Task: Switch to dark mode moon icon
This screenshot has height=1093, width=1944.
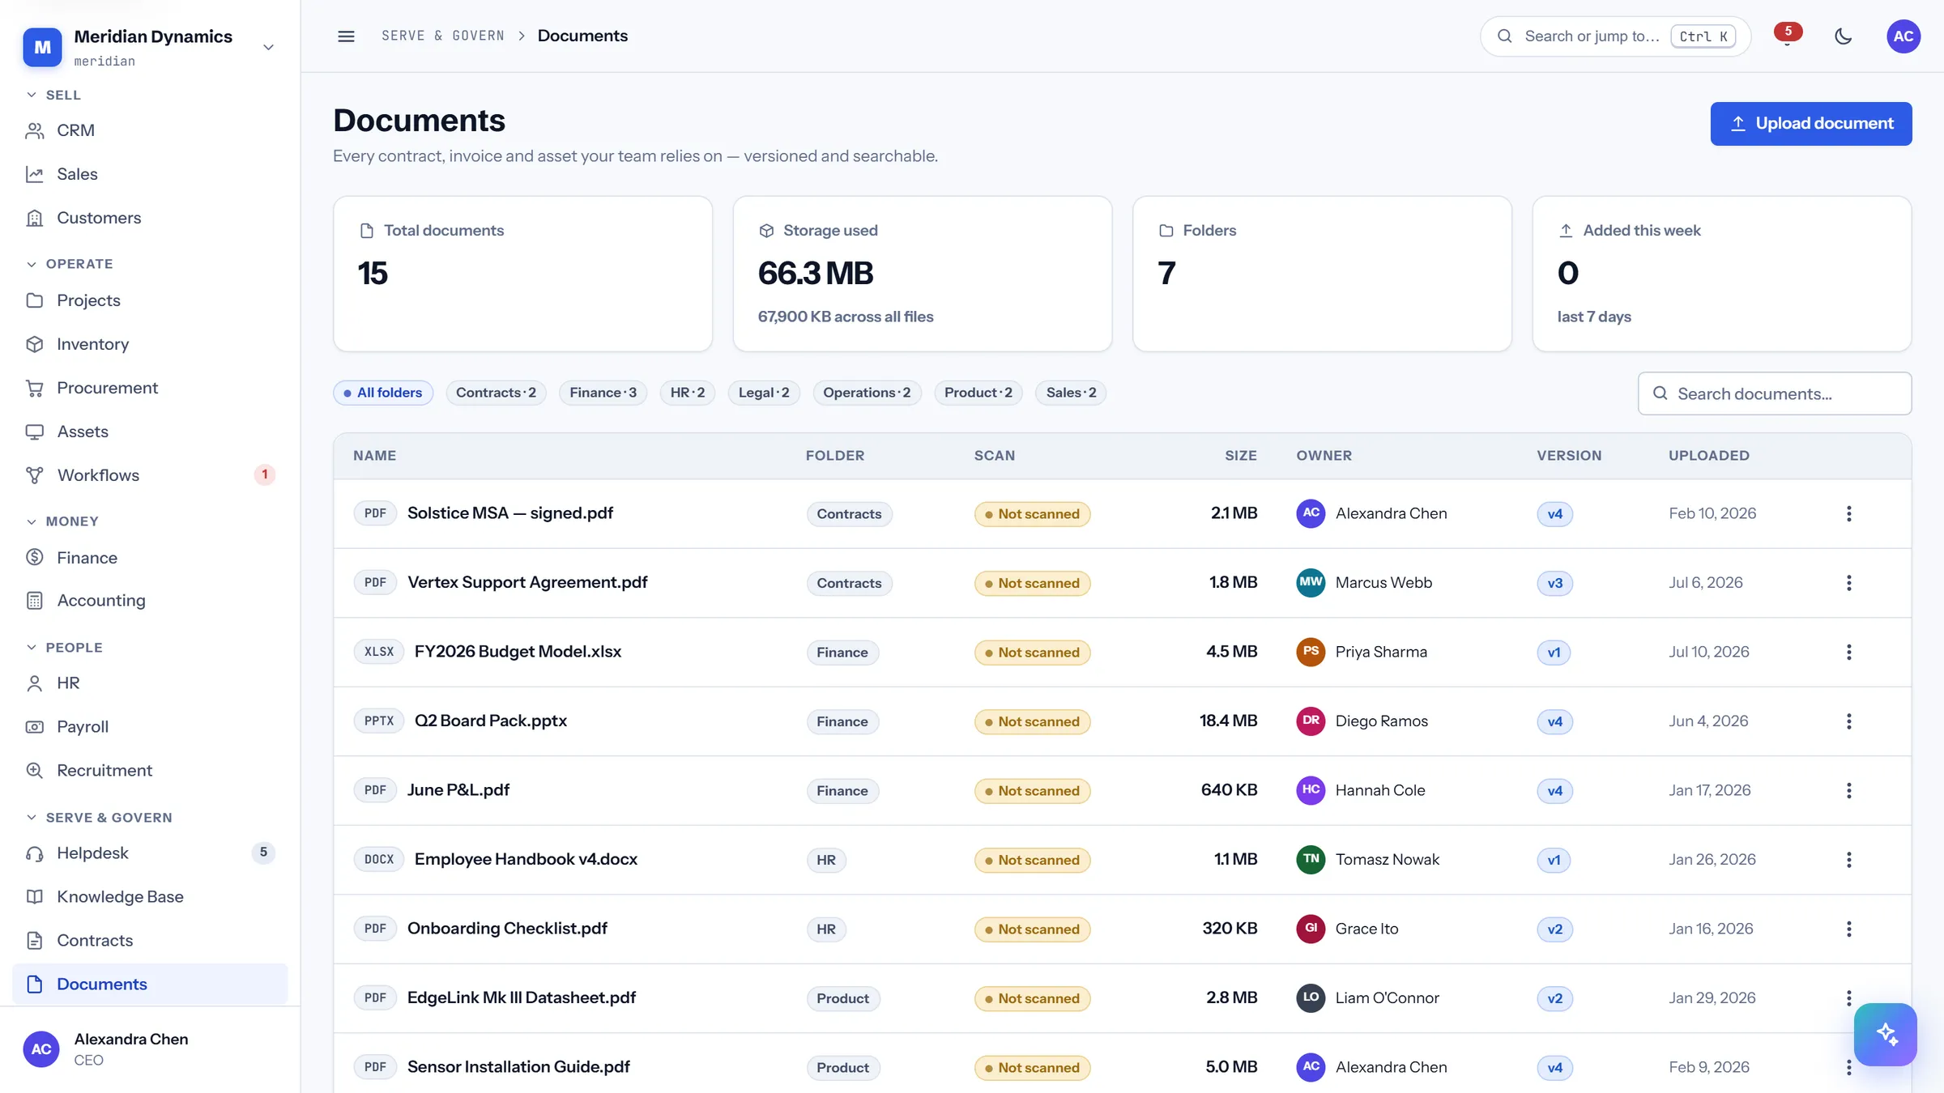Action: click(1843, 36)
